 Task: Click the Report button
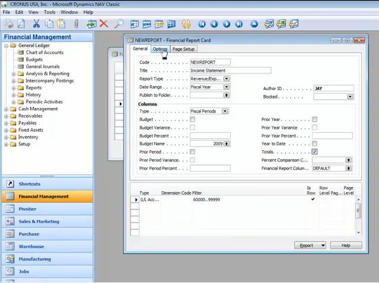pos(310,246)
